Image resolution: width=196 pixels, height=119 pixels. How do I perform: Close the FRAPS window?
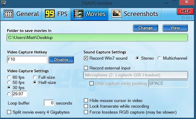click(187, 2)
